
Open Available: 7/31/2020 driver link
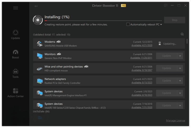pos(142,107)
